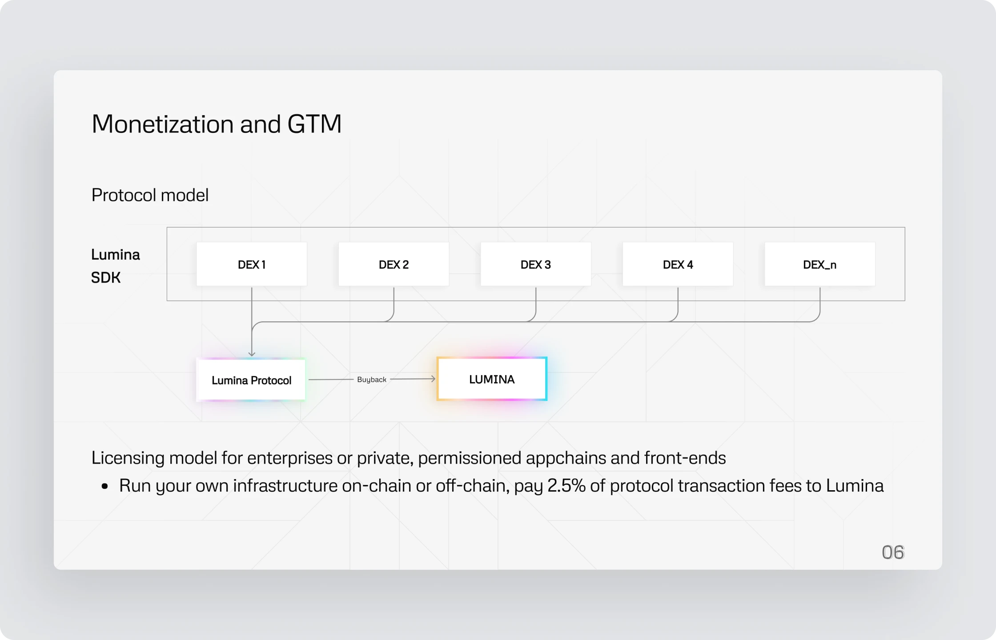Click the Buyback arrow label

pos(372,380)
